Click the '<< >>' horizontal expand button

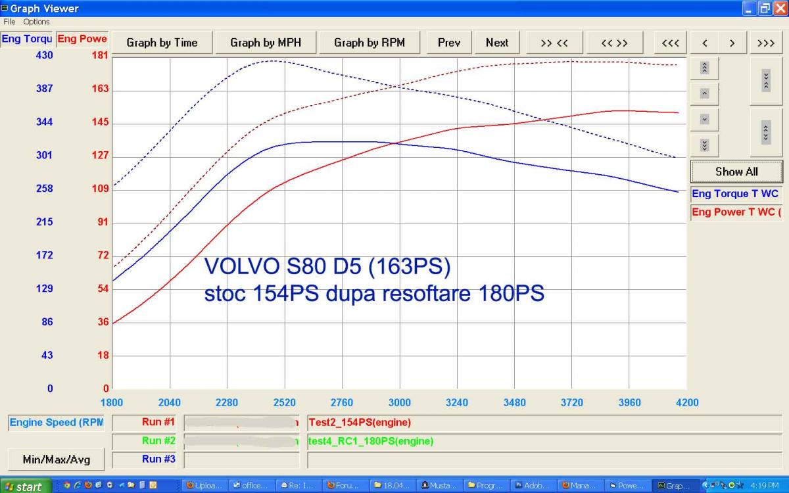pos(615,43)
